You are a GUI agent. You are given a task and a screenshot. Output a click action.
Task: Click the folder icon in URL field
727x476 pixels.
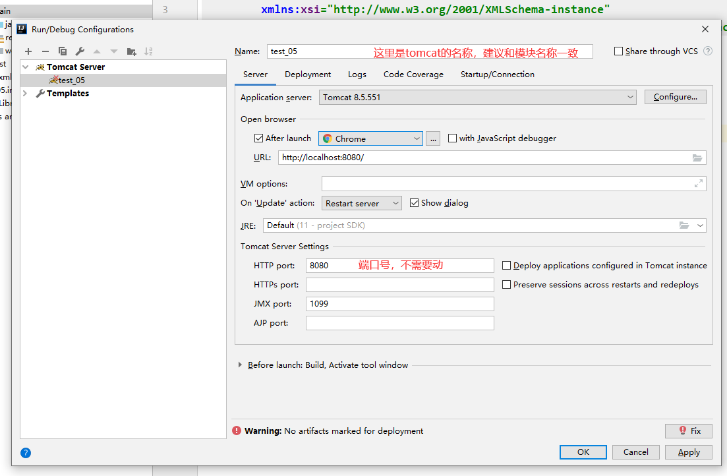697,158
